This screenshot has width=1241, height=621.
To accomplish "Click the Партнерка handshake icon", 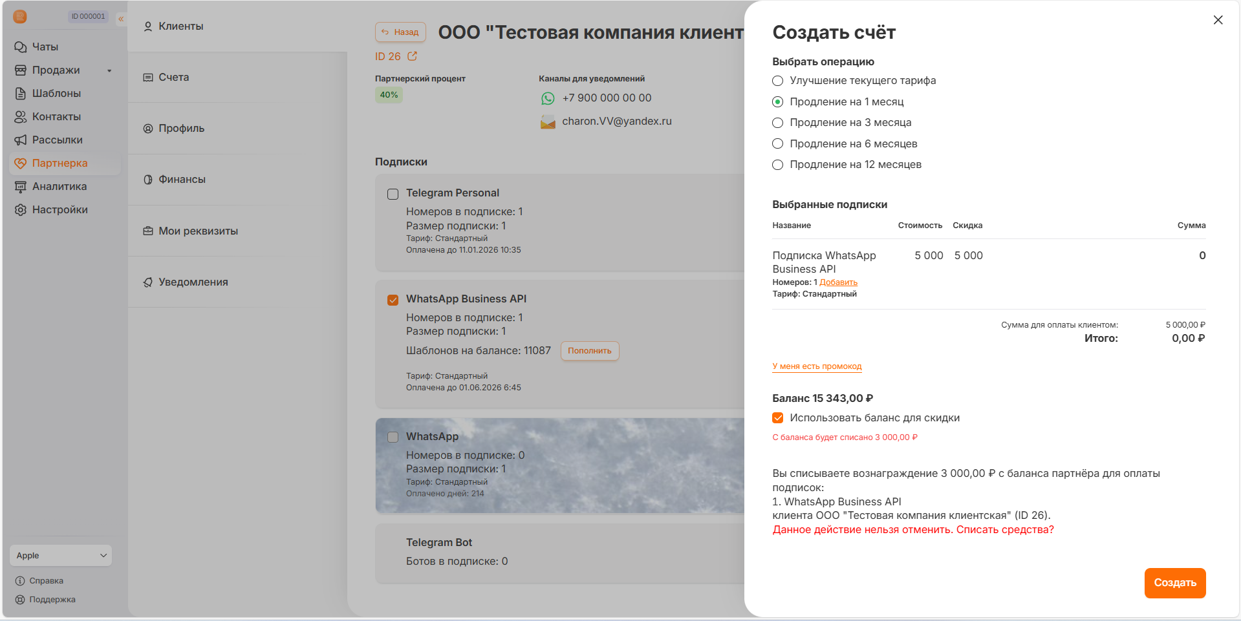I will (21, 163).
